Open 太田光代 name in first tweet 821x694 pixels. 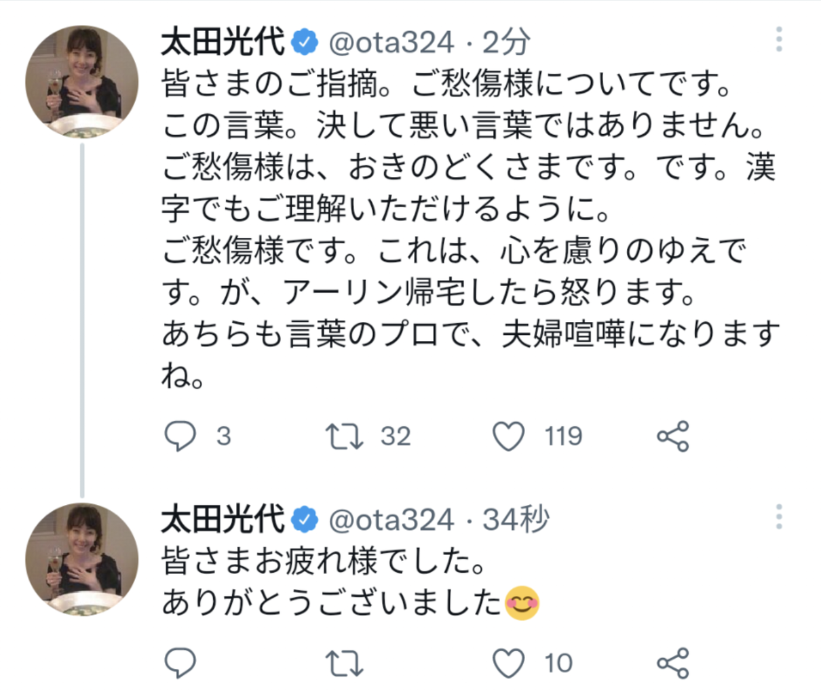tap(223, 43)
